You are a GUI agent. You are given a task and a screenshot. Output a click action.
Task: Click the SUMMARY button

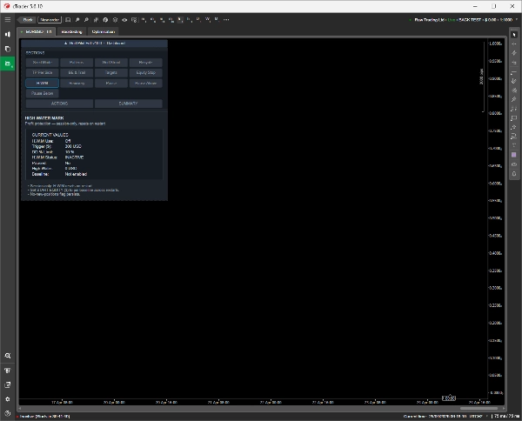point(129,104)
